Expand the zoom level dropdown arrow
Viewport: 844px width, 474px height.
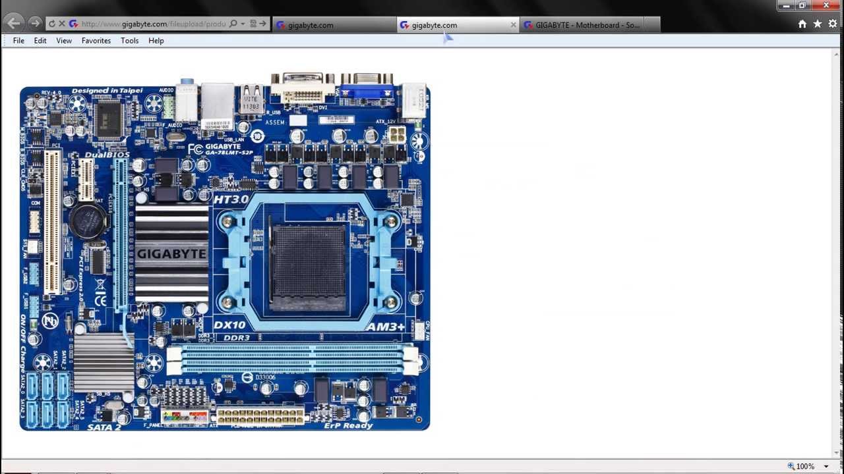tap(826, 466)
